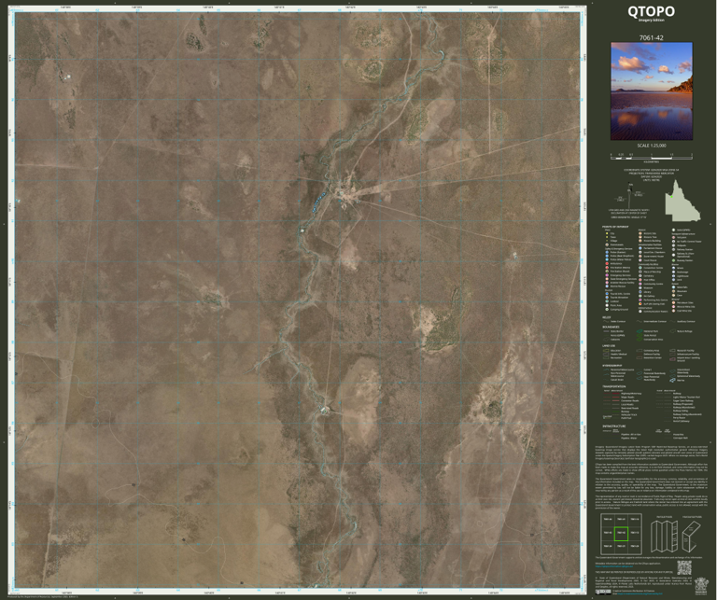717x600 pixels.
Task: Select the green highlighted cell in sheet index grid
Action: point(622,534)
